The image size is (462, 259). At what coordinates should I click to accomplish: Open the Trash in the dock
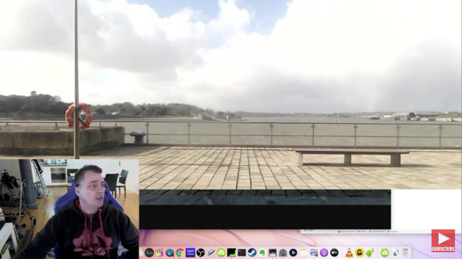click(405, 253)
